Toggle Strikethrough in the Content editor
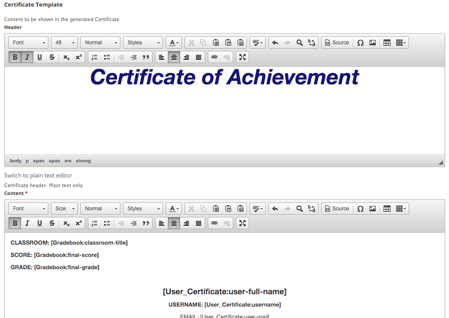 pyautogui.click(x=52, y=223)
